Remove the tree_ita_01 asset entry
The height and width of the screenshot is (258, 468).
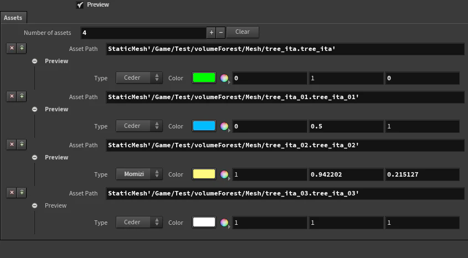tap(12, 96)
